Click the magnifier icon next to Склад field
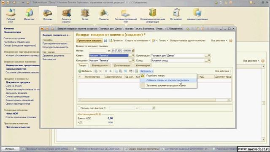Viewport: 270px width, 152px height. (209, 60)
